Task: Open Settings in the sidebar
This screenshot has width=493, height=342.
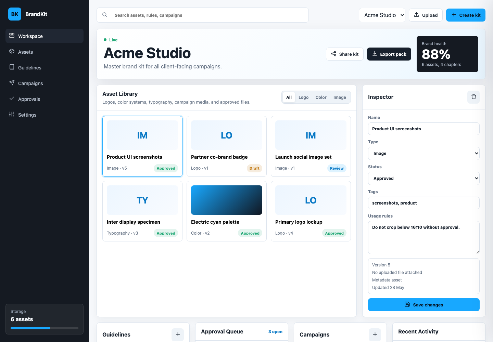Action: 45,115
